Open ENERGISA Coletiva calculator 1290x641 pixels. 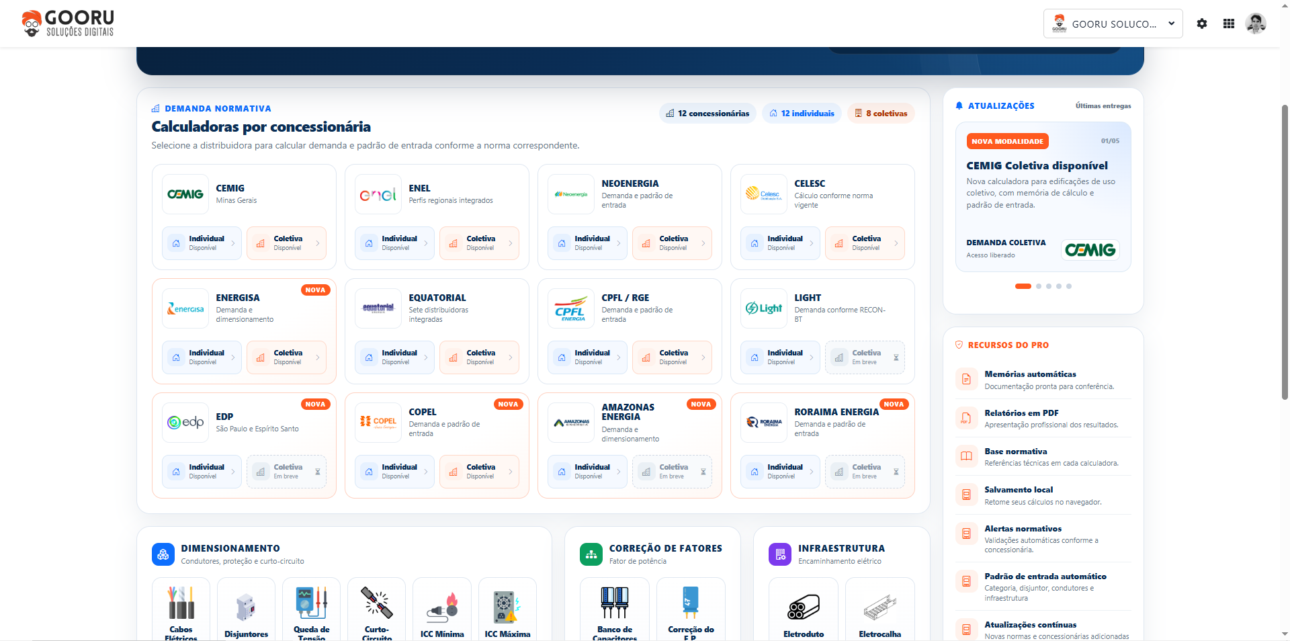pos(286,357)
